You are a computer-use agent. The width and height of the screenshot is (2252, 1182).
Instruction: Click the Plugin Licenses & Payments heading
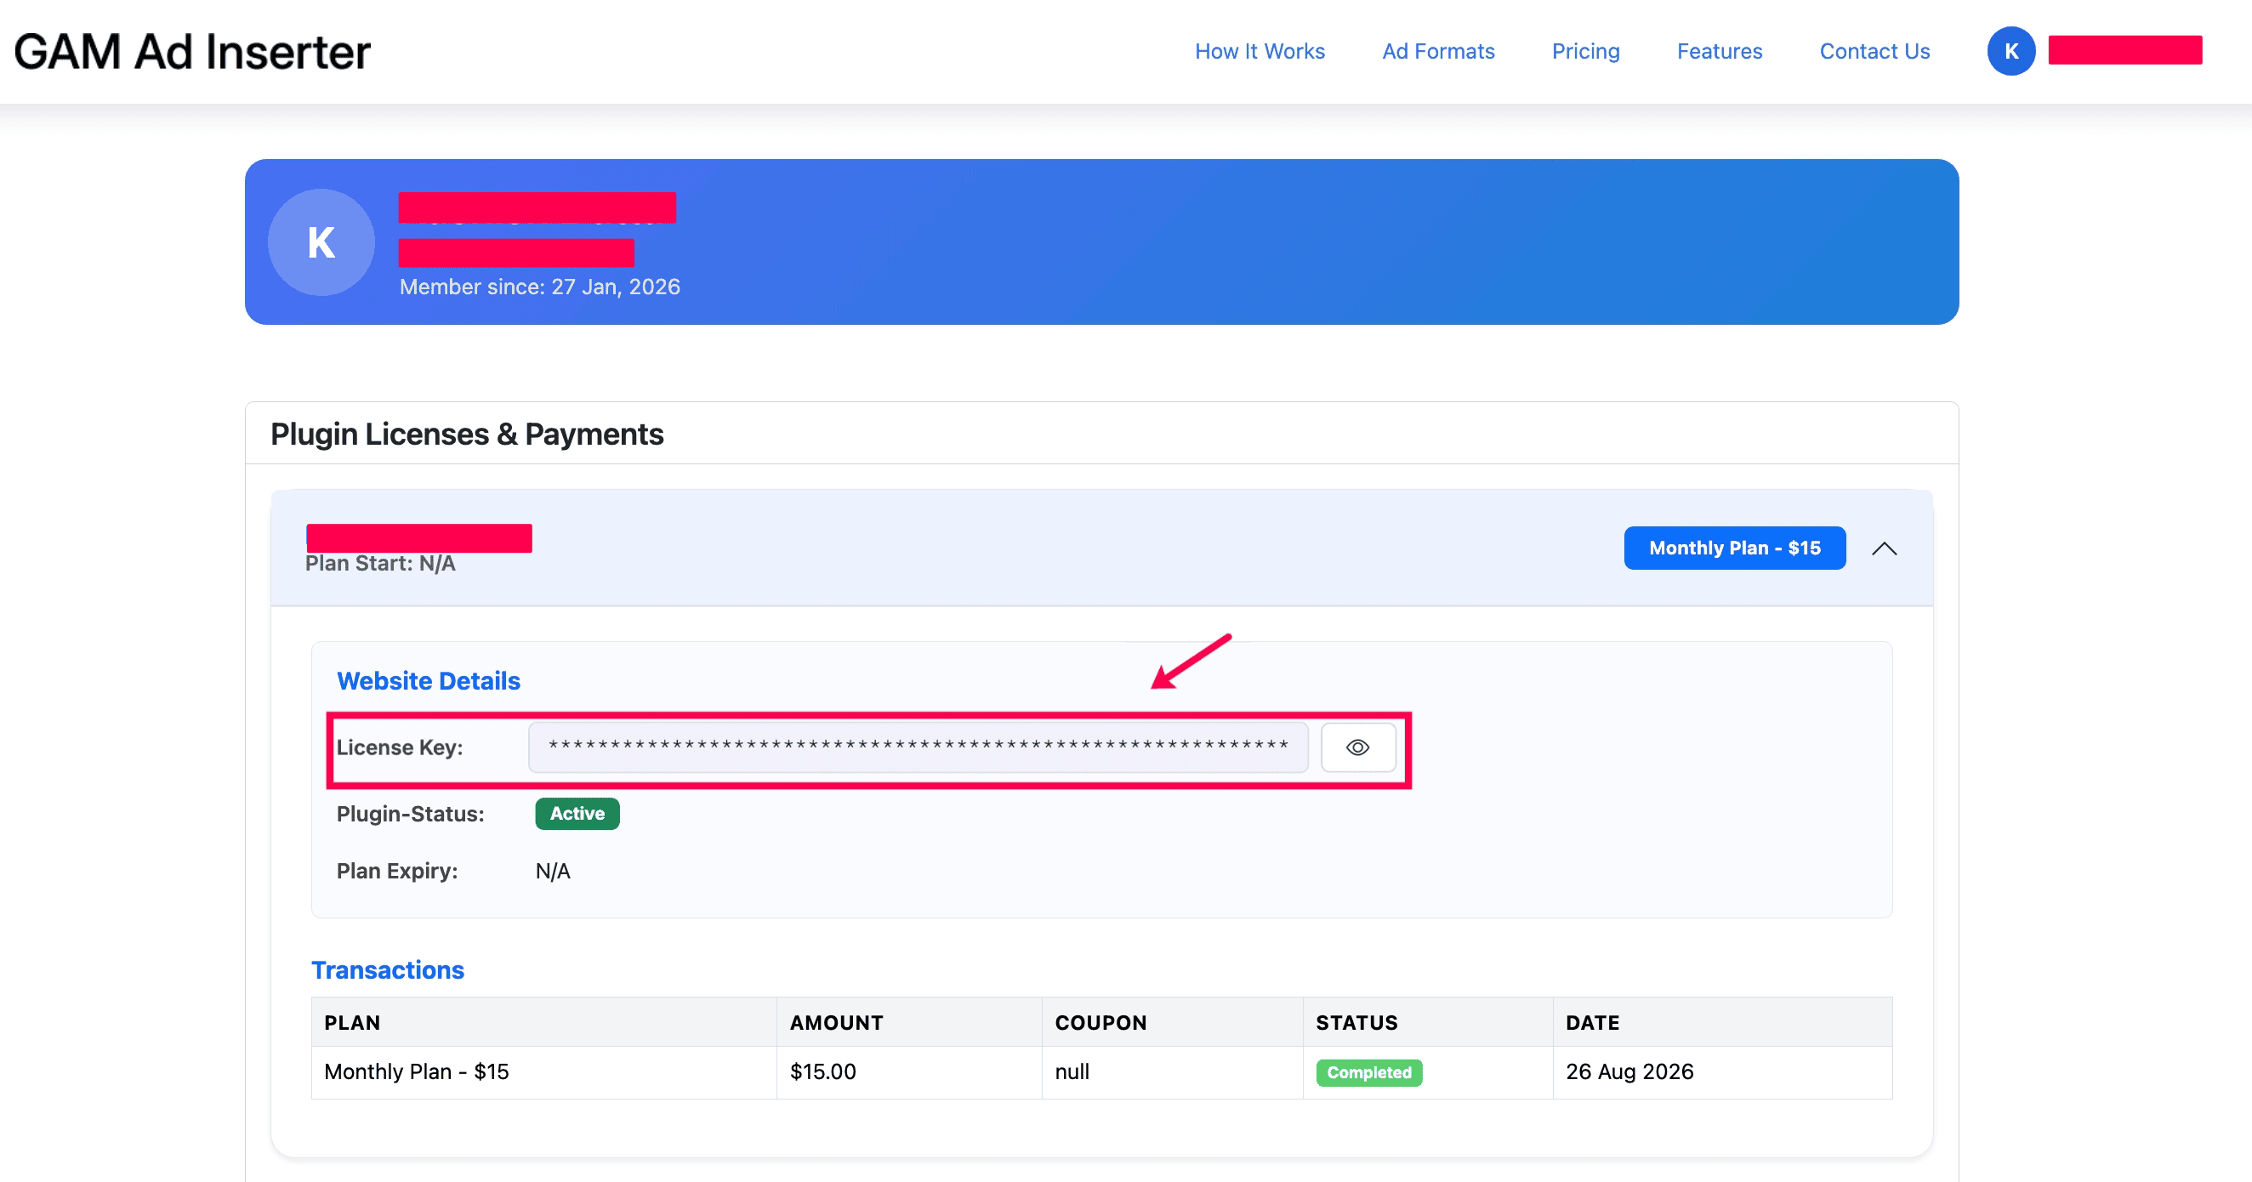467,435
